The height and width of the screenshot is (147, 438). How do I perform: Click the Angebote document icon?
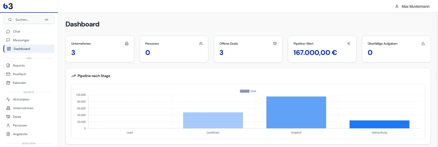(8, 134)
